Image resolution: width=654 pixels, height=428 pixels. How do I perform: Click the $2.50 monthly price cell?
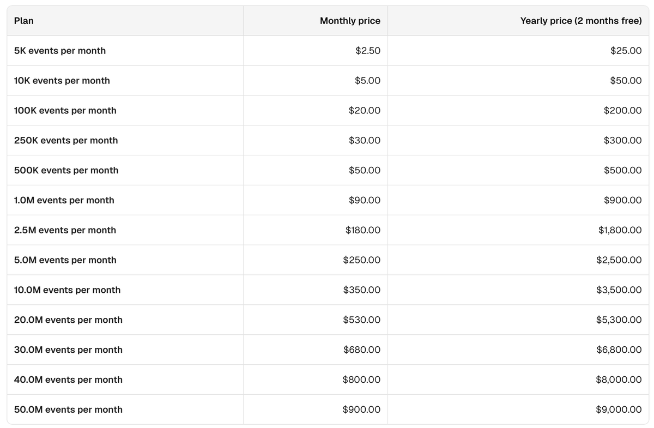coord(368,51)
